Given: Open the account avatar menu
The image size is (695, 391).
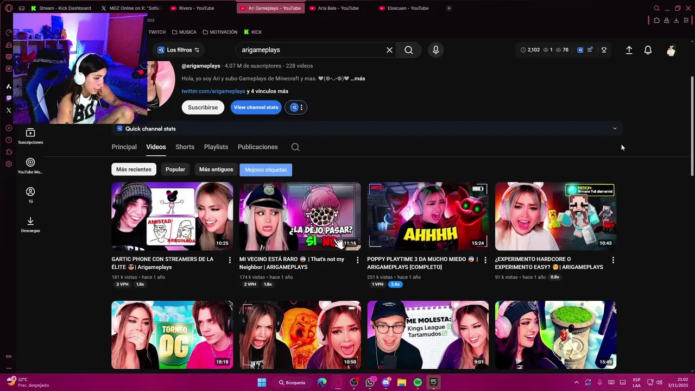Looking at the screenshot, I should (671, 50).
